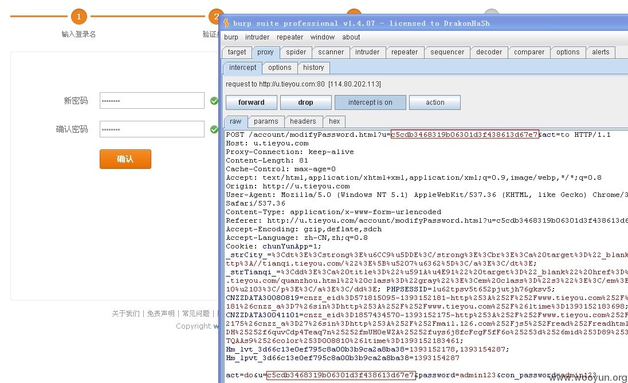Click the step 1 circle 输入登录名

(x=79, y=17)
